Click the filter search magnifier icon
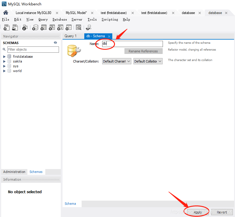235x217 pixels. click(x=4, y=49)
